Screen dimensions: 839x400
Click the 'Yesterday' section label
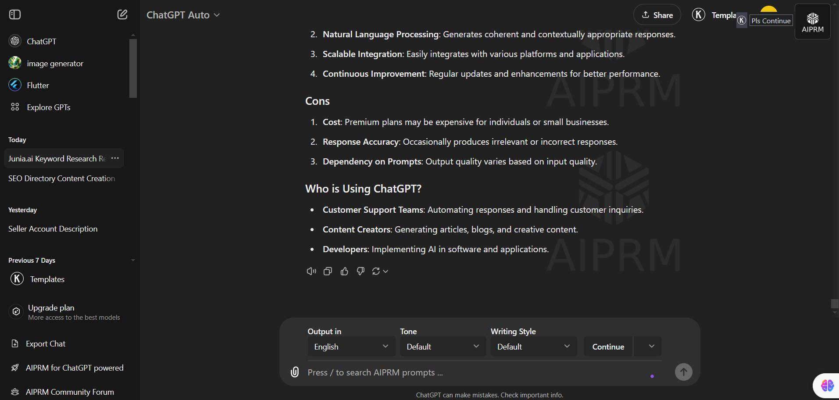(22, 210)
